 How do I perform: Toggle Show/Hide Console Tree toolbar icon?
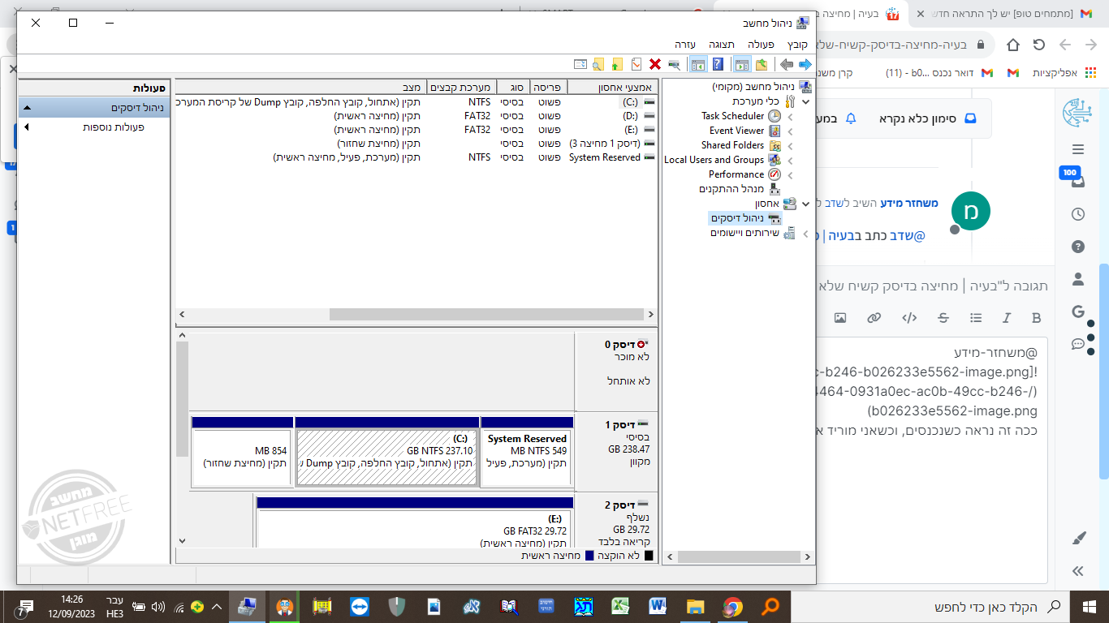[741, 64]
